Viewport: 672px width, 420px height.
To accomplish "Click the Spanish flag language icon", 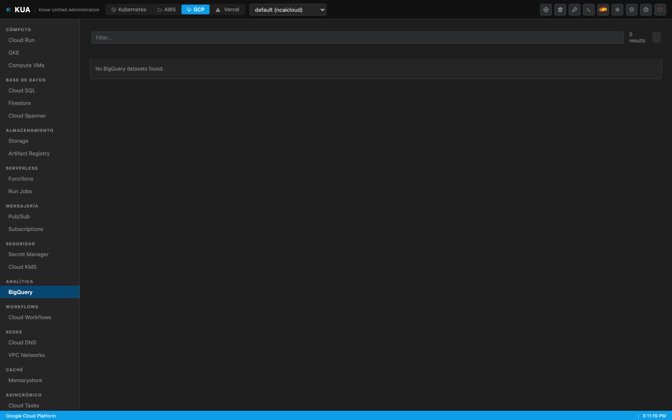I will [603, 10].
